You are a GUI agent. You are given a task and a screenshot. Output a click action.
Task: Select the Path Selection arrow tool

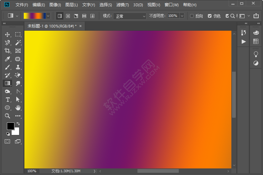pyautogui.click(x=18, y=100)
